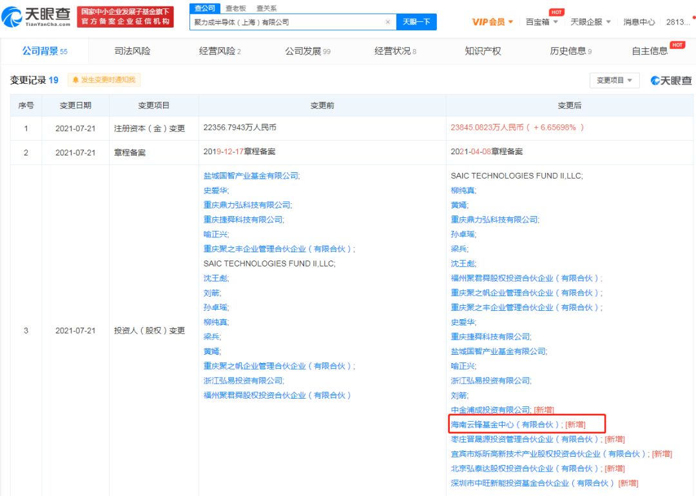This screenshot has width=696, height=496.
Task: Open 海南云锋基金中心 company link
Action: [505, 424]
